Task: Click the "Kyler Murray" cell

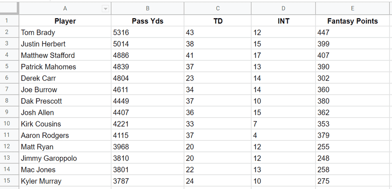Action: click(x=65, y=181)
